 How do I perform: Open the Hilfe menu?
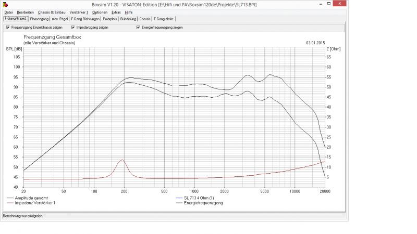click(x=129, y=12)
